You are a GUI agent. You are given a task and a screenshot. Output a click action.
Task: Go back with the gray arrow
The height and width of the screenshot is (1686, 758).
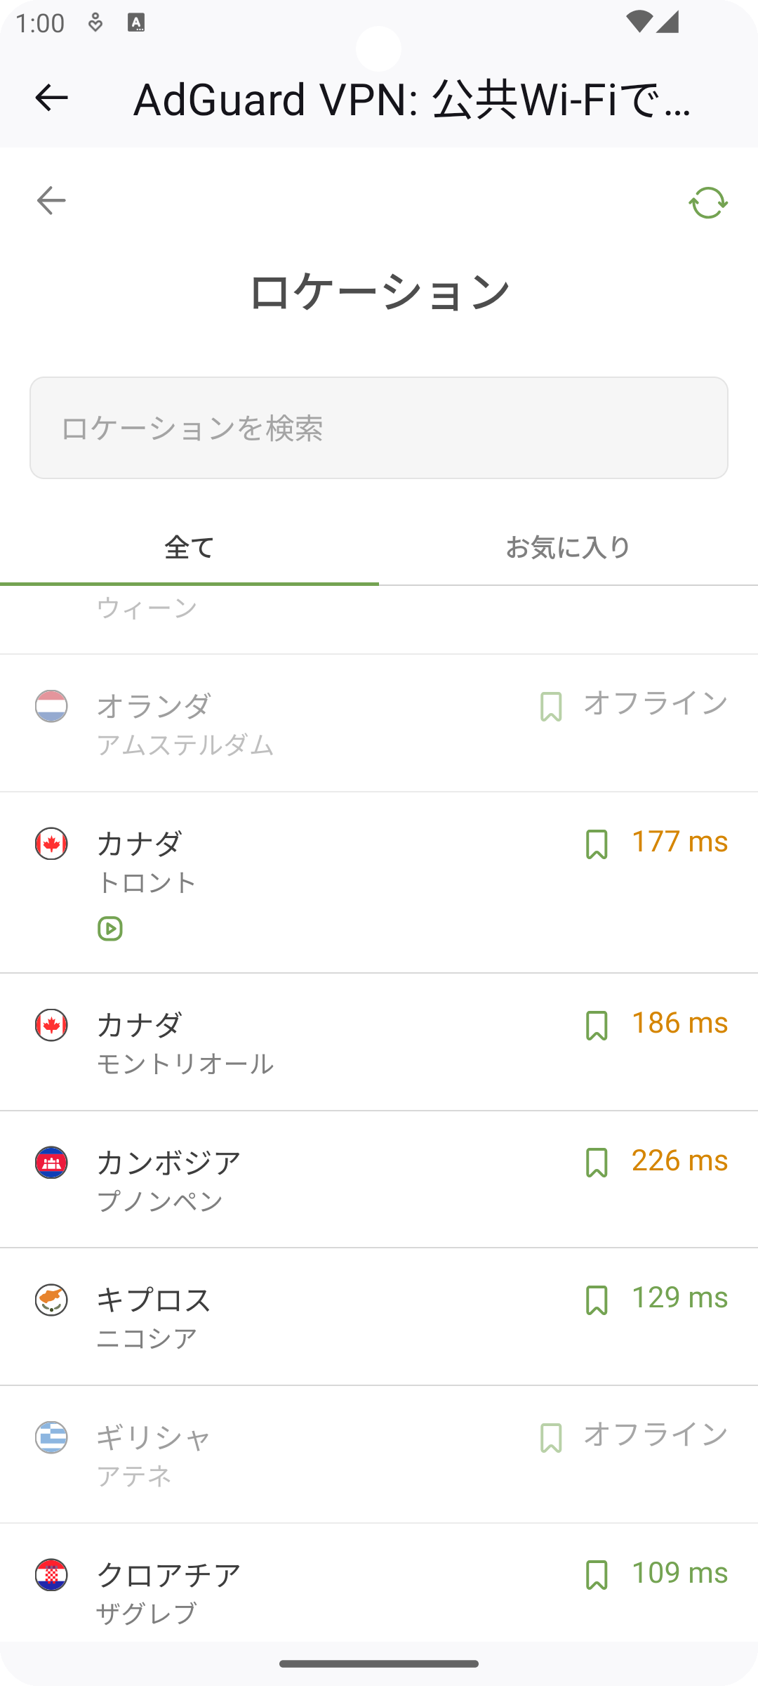51,201
